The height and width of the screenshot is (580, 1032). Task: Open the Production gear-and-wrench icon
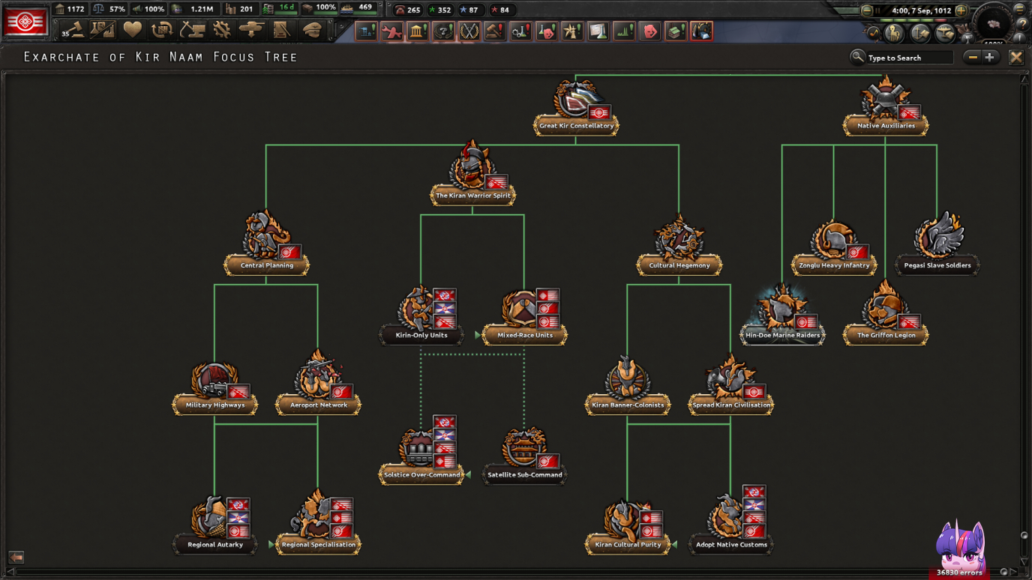[x=222, y=30]
